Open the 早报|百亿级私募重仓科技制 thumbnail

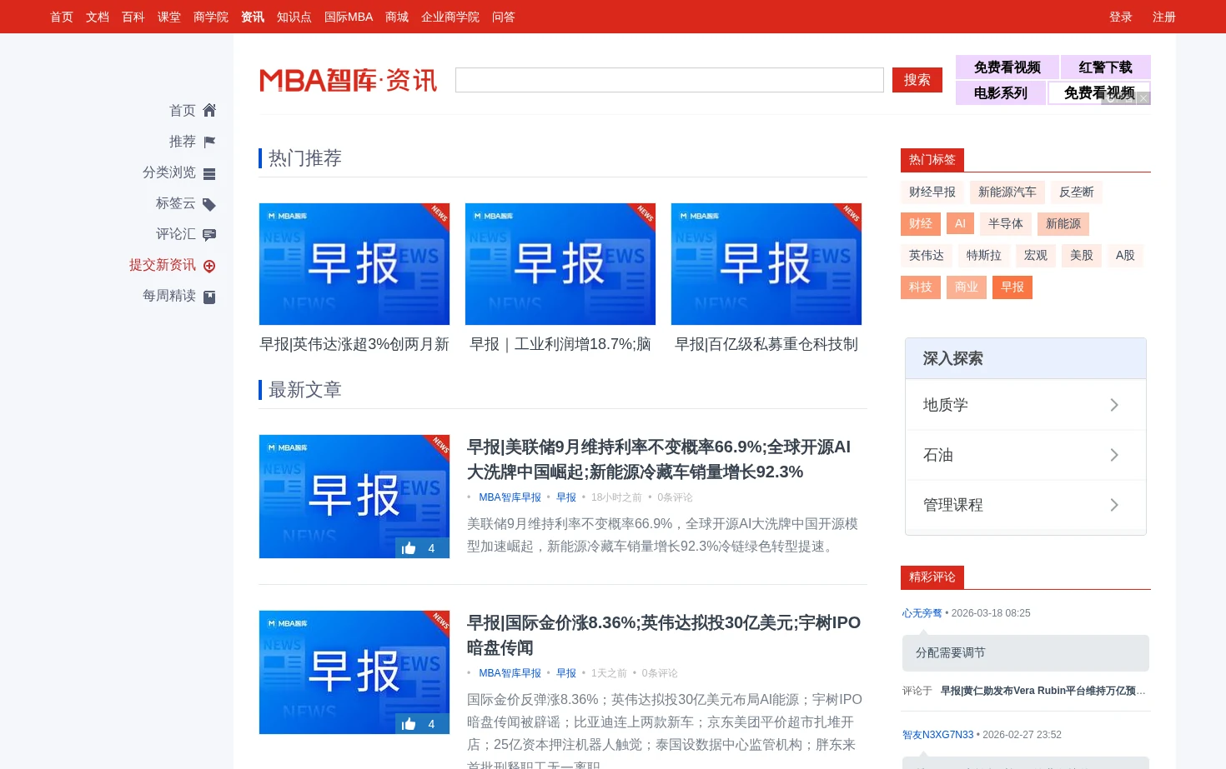(x=766, y=264)
